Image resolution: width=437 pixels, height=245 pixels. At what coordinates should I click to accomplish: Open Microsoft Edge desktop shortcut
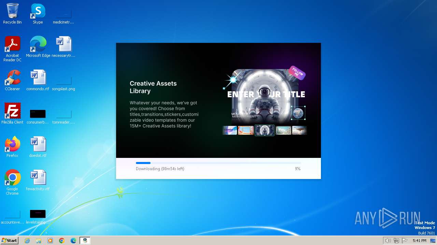coord(38,47)
